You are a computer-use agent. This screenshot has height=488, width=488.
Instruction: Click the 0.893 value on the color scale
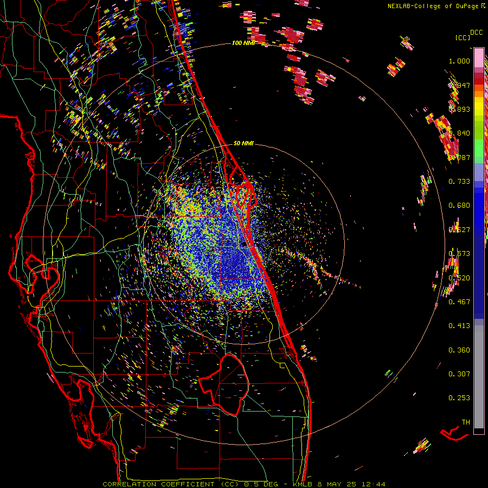click(x=459, y=109)
